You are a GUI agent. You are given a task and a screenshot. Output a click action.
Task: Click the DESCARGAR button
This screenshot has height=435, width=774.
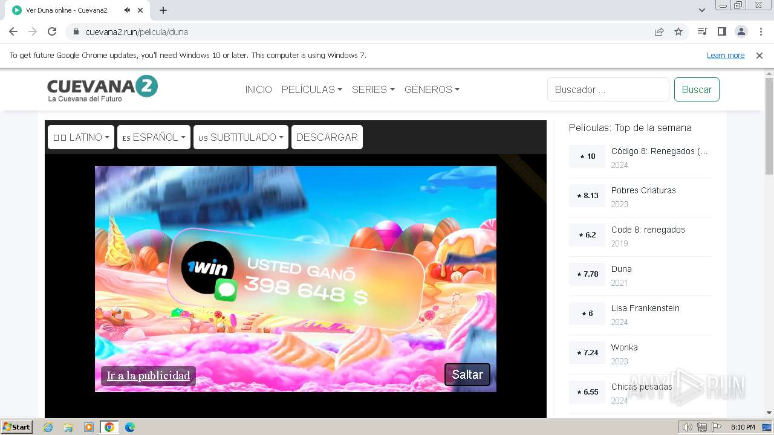click(327, 137)
